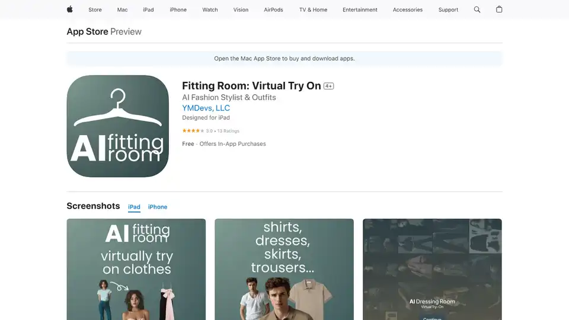Open the 'shirts, dresses, skirts' screenshot

pyautogui.click(x=284, y=269)
